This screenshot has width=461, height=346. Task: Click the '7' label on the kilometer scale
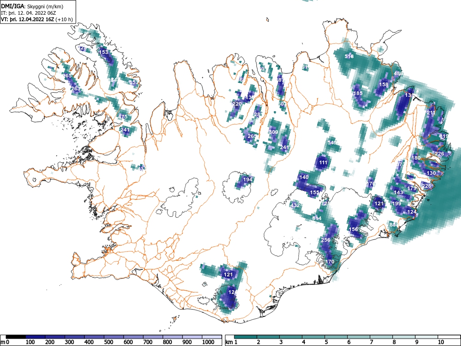[371, 342]
